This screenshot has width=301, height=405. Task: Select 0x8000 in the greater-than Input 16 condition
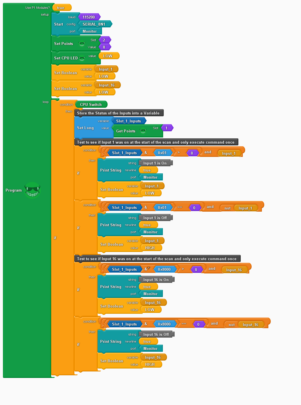click(x=165, y=269)
